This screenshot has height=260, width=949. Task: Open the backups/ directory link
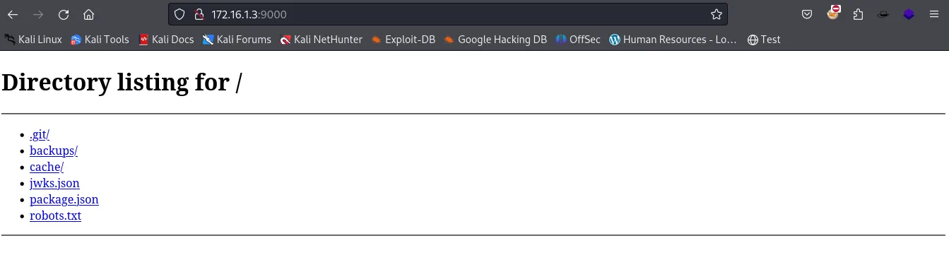(x=54, y=150)
